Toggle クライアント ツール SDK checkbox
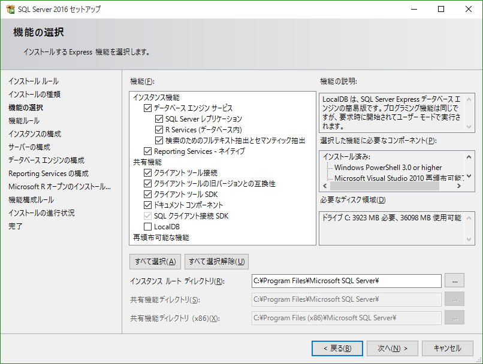This screenshot has width=483, height=364. coord(148,195)
